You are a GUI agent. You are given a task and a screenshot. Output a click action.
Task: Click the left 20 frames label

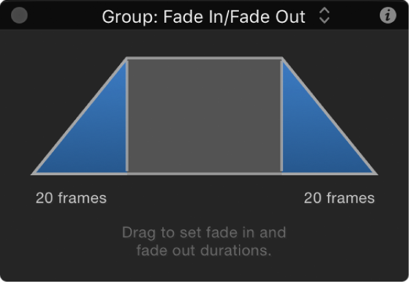[x=71, y=198]
